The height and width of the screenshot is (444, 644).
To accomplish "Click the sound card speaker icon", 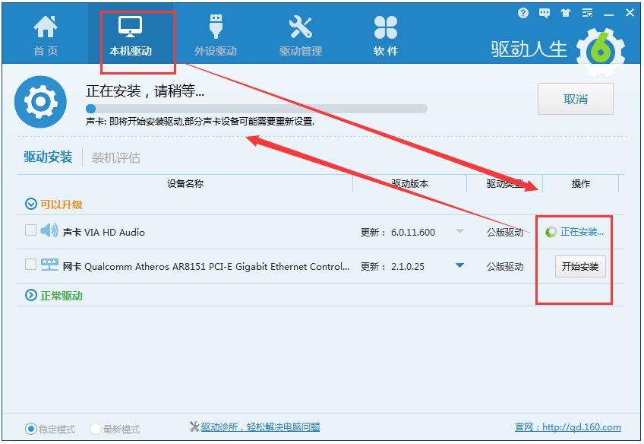I will tap(49, 230).
